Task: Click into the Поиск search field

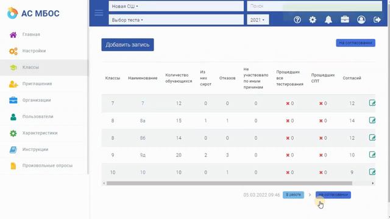Action: click(x=314, y=6)
